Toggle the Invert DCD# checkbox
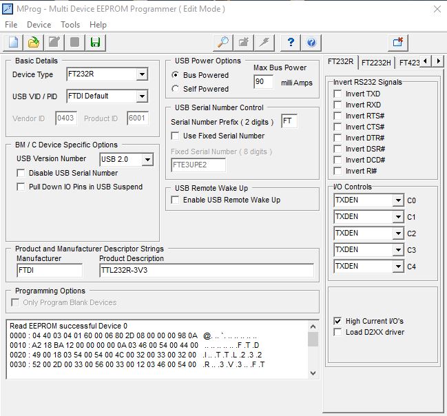 [x=337, y=160]
